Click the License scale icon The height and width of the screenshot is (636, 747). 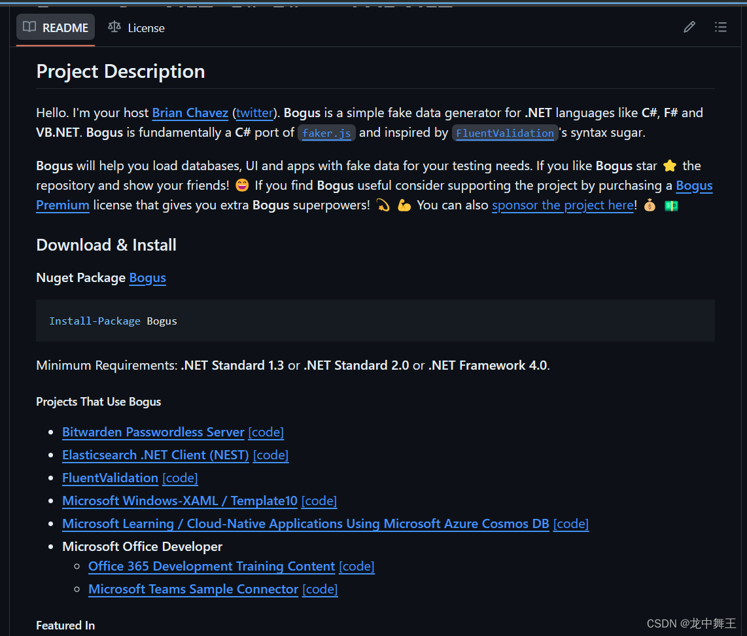(114, 27)
